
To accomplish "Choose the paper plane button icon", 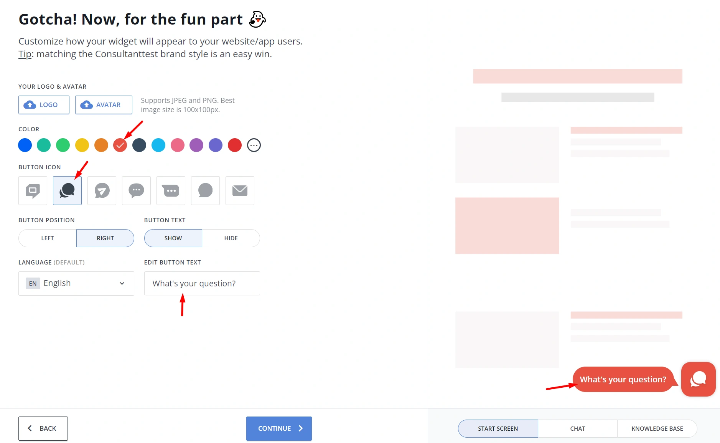I will pos(102,190).
